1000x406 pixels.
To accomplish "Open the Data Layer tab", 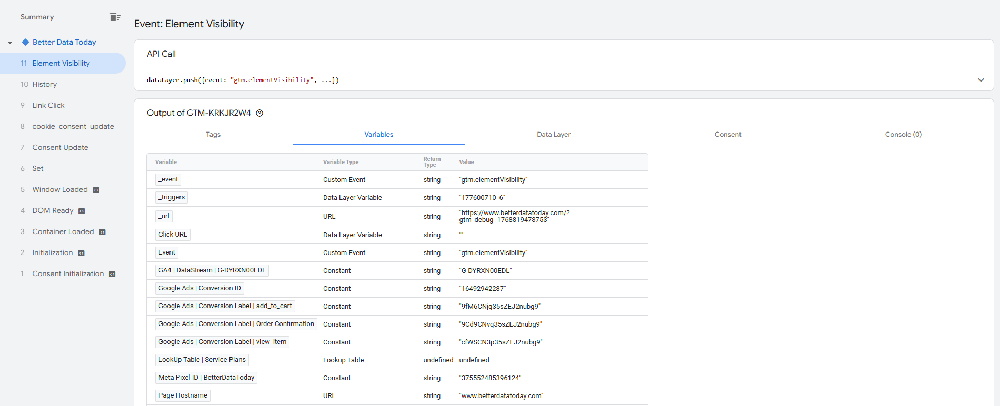I will click(554, 135).
